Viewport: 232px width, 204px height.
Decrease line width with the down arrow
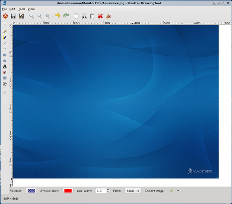[x=108, y=192]
